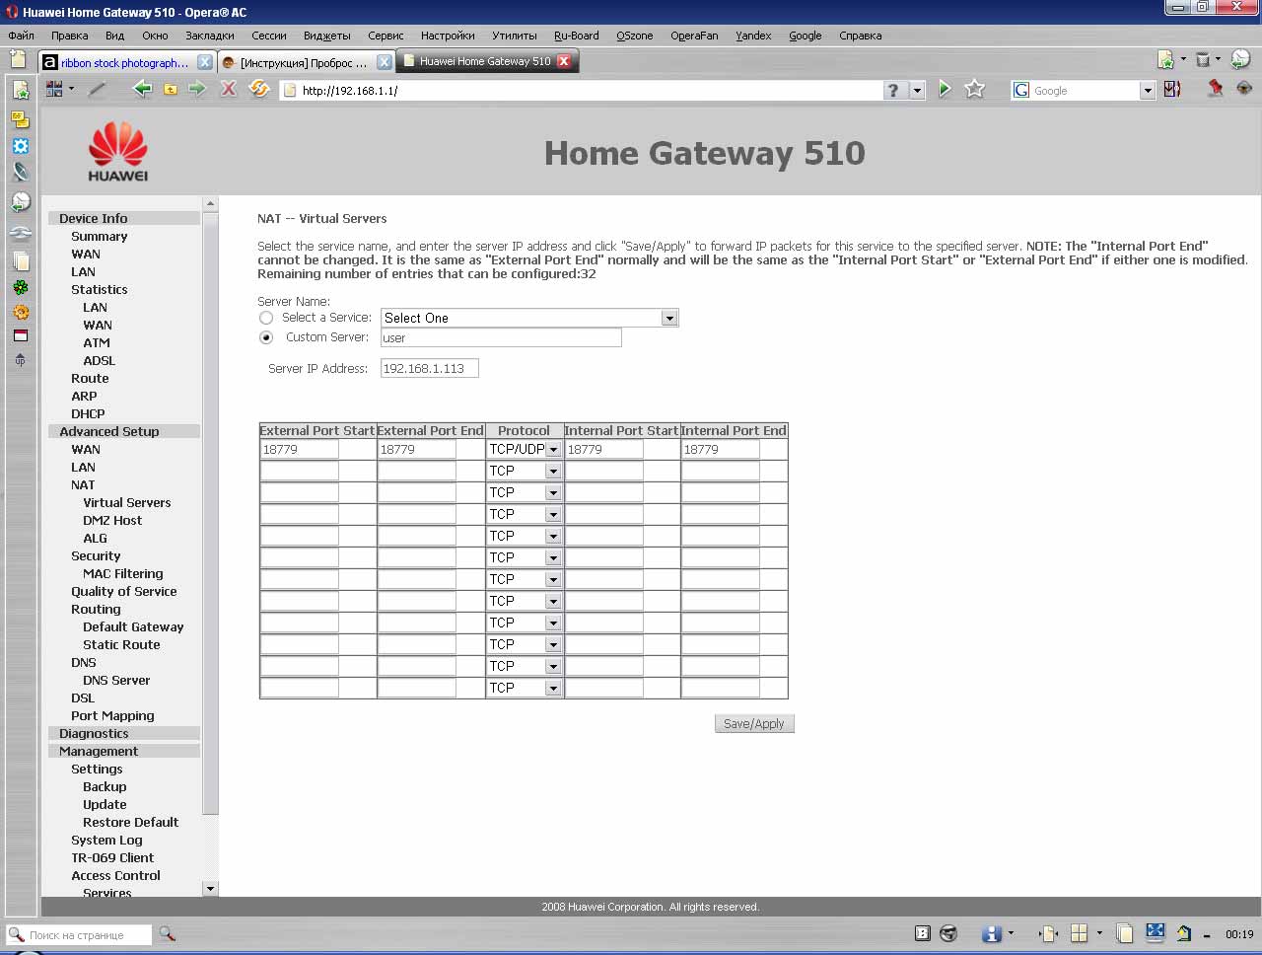Open the address bar history dropdown arrow
Viewport: 1262px width, 955px height.
click(917, 90)
